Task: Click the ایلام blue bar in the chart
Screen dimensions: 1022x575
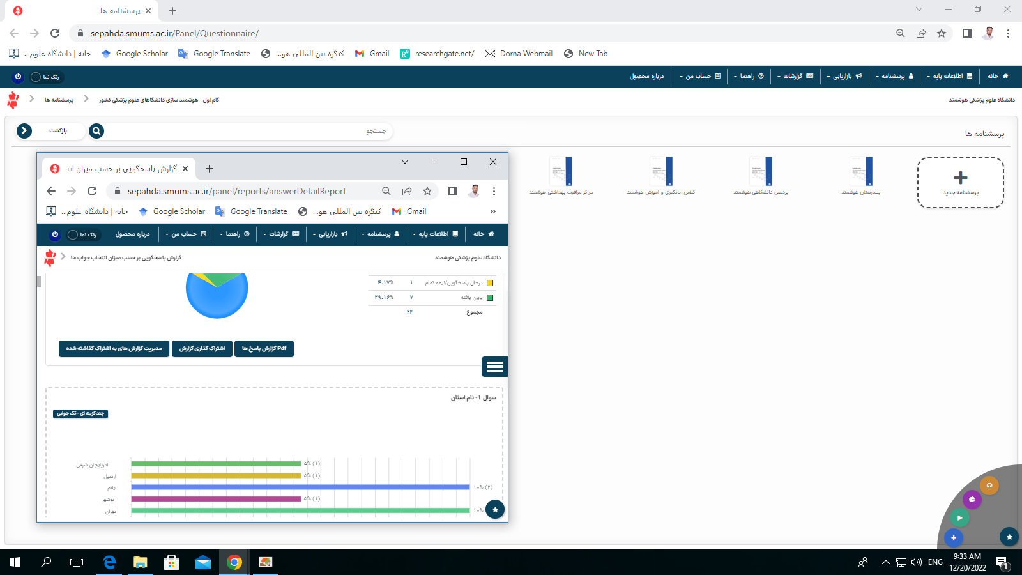Action: [300, 487]
